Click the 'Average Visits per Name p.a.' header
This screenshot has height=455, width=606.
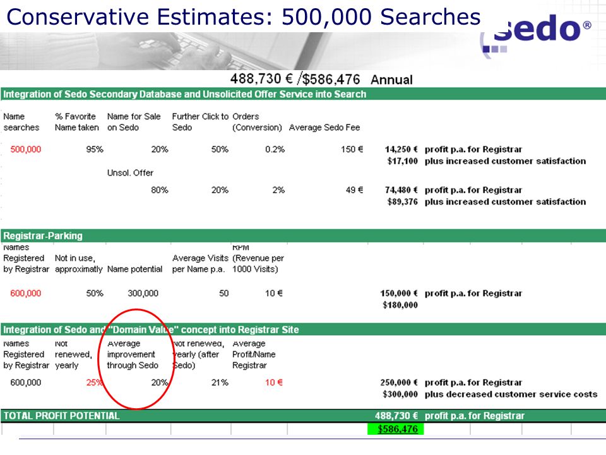pos(200,264)
